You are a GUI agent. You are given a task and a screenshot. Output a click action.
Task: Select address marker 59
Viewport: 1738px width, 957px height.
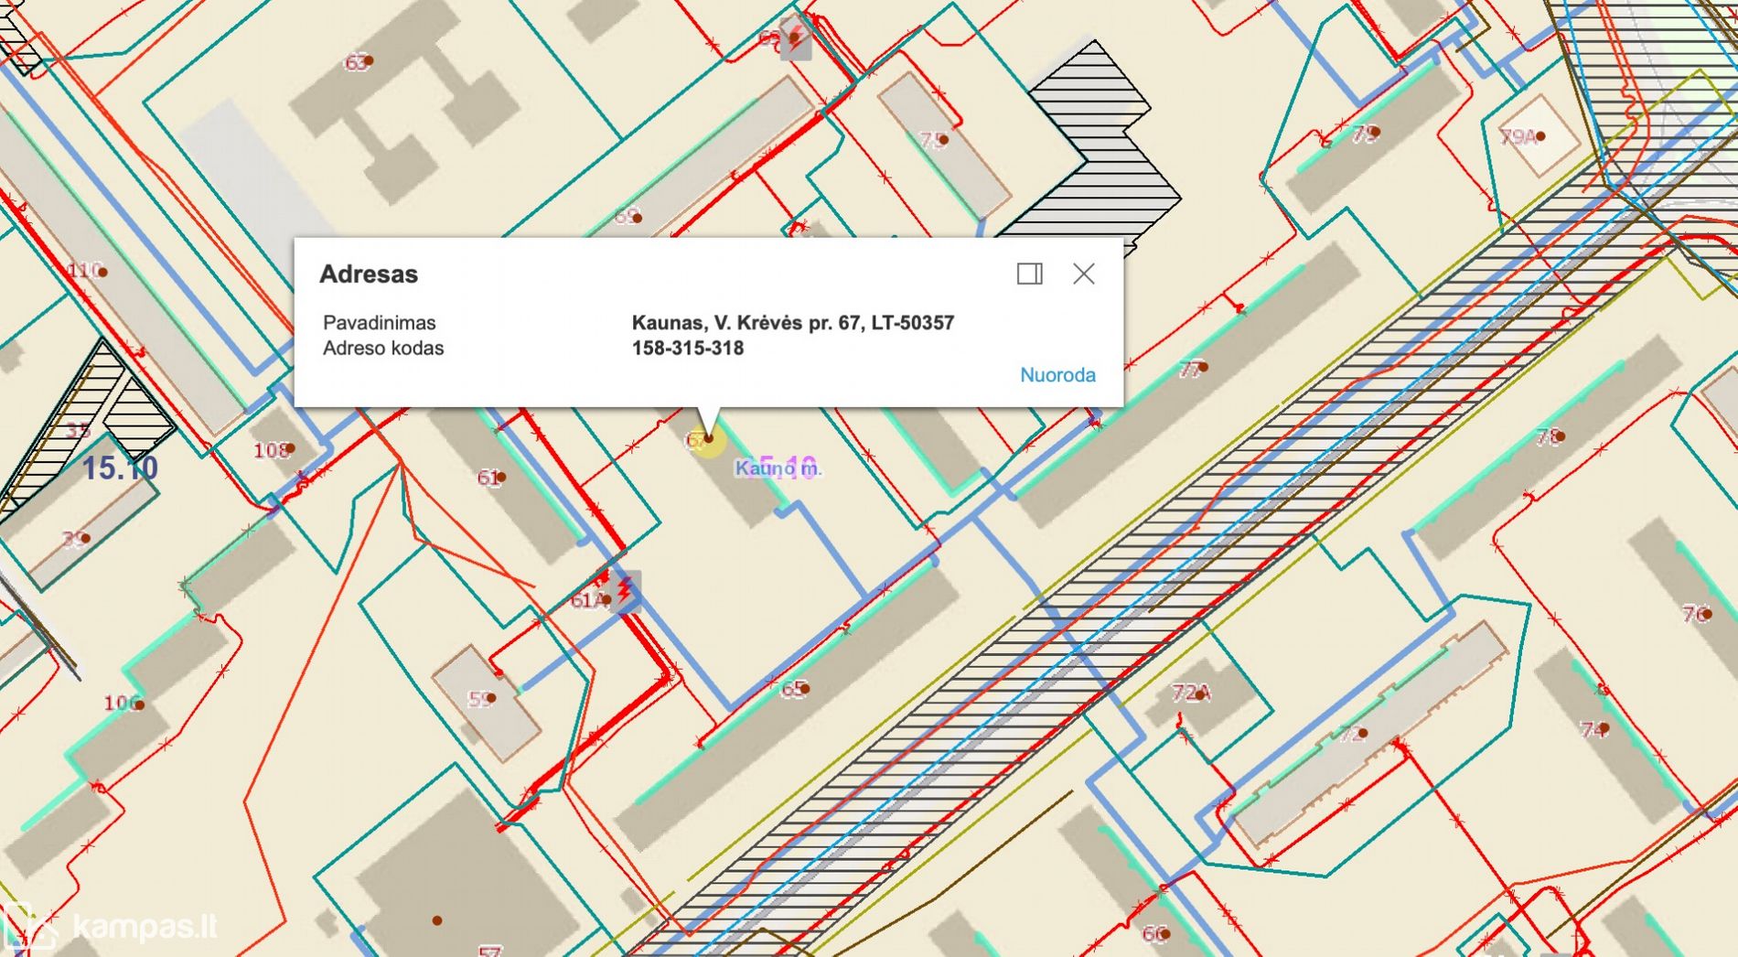point(491,698)
